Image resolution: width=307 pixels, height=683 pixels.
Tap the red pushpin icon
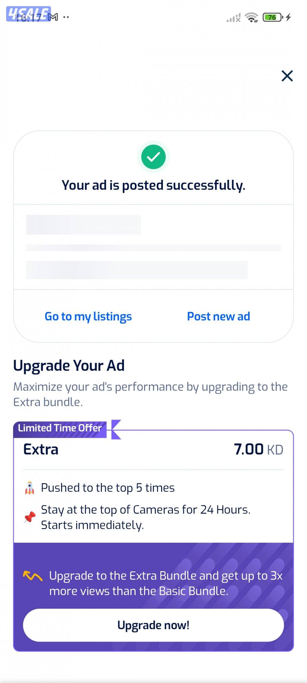pyautogui.click(x=30, y=517)
